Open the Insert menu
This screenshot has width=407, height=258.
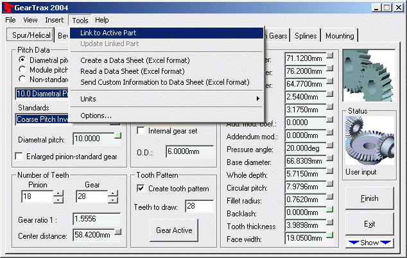coord(55,20)
